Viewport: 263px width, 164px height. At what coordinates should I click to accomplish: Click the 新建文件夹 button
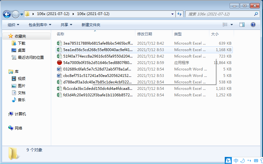click(91, 25)
